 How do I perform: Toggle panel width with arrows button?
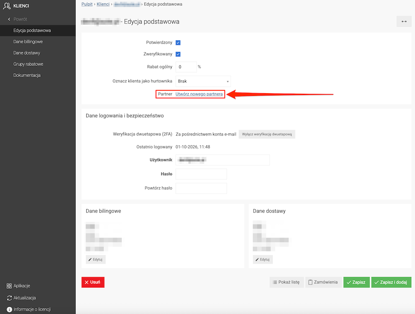click(404, 22)
